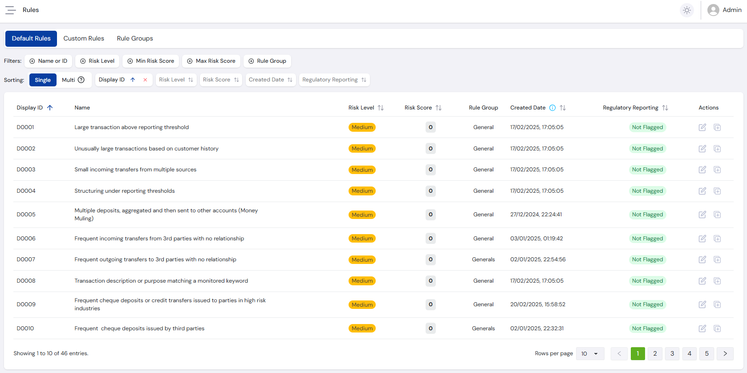Open Default Rules tab

point(31,39)
